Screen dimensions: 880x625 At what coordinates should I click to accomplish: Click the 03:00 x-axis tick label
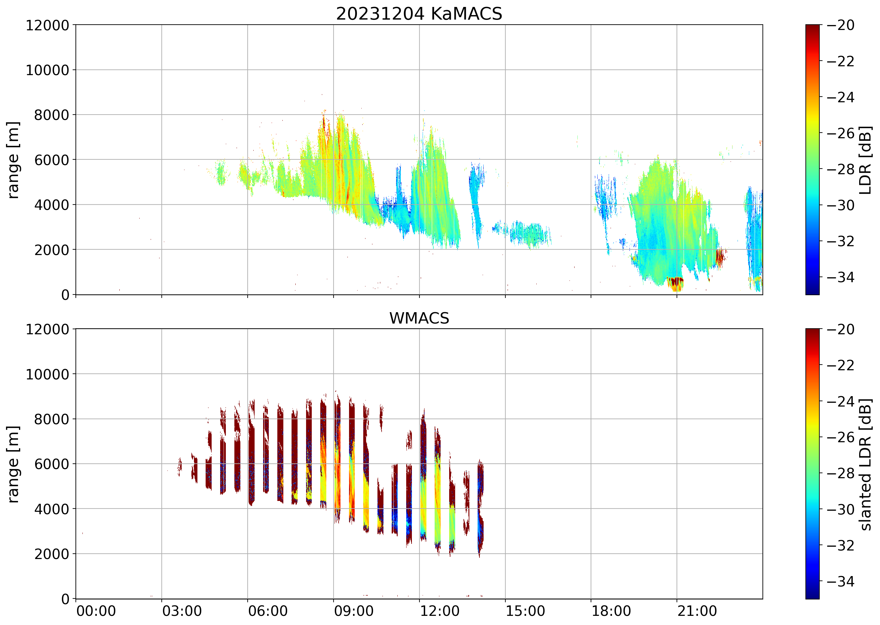click(x=182, y=611)
